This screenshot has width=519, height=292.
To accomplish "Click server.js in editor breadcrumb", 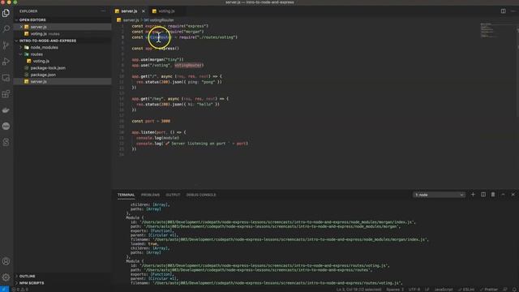I will coord(131,20).
